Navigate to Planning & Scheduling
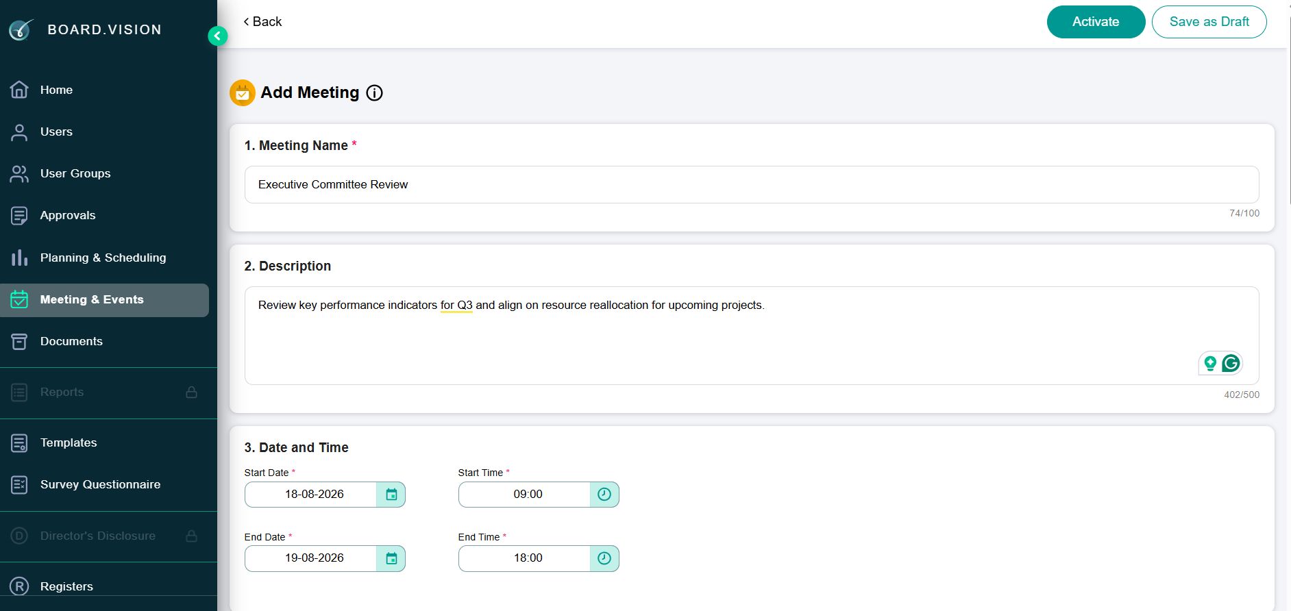 pos(105,258)
